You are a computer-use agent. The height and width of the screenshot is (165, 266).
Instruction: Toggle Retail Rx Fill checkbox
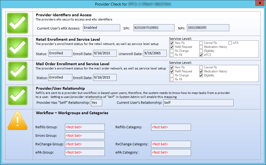[172, 55]
